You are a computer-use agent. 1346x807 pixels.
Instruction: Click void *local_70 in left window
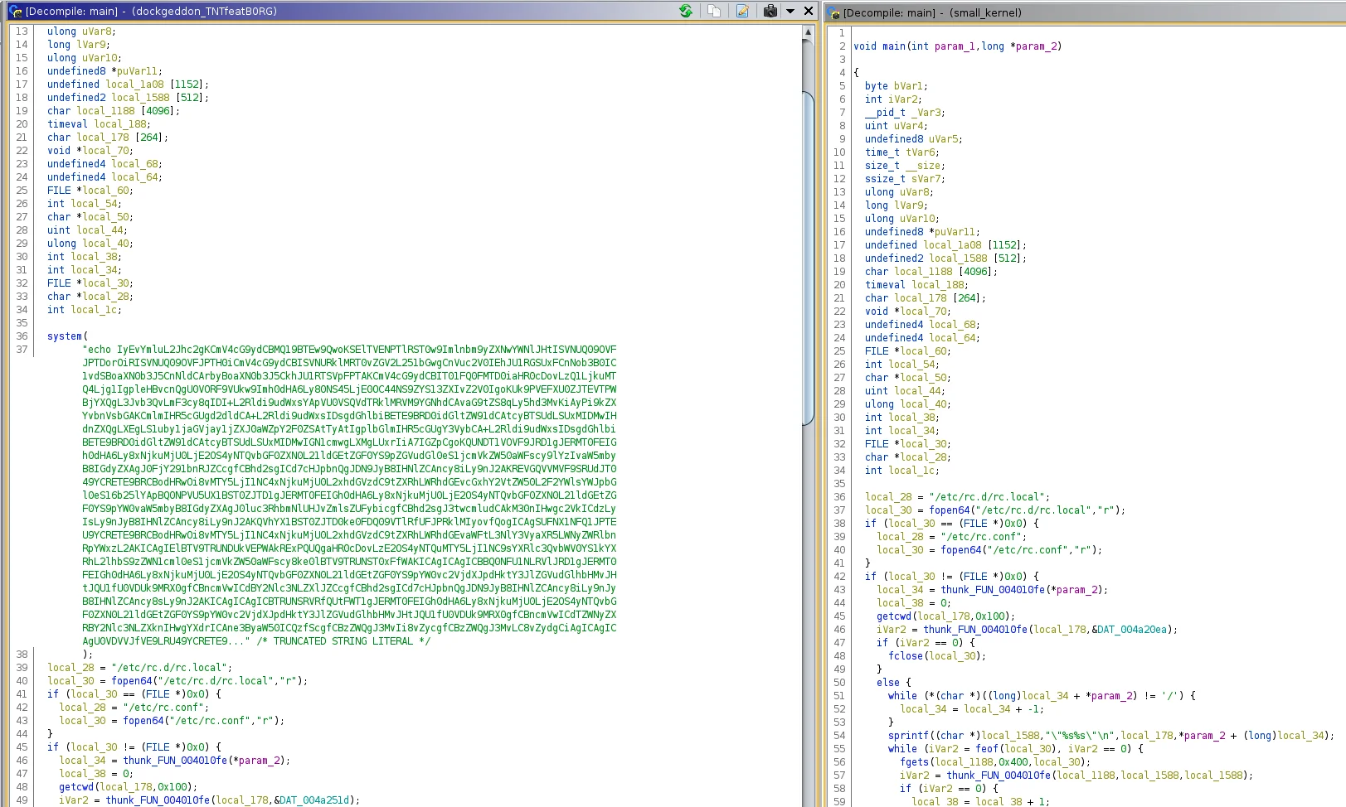click(x=90, y=151)
